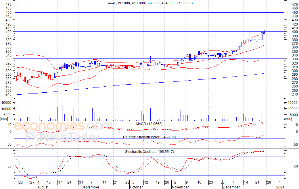Image resolution: width=299 pixels, height=189 pixels.
Task: Click the x100 multiplier on left volume axis
Action: pyautogui.click(x=4, y=119)
